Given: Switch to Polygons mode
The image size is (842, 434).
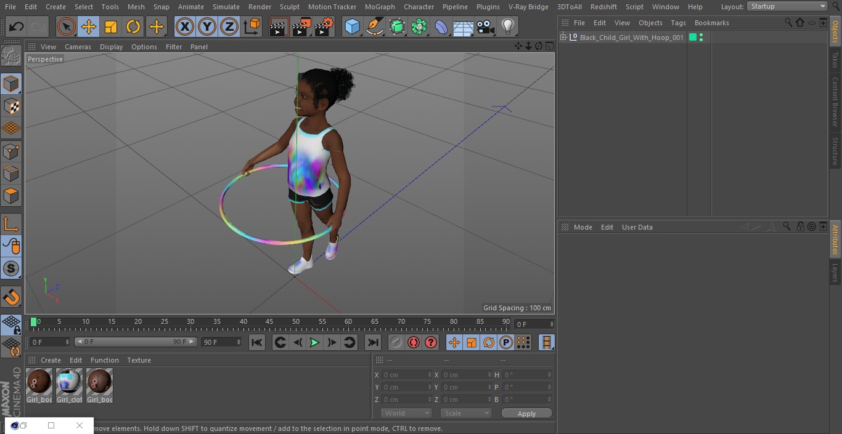Looking at the screenshot, I should tap(11, 196).
